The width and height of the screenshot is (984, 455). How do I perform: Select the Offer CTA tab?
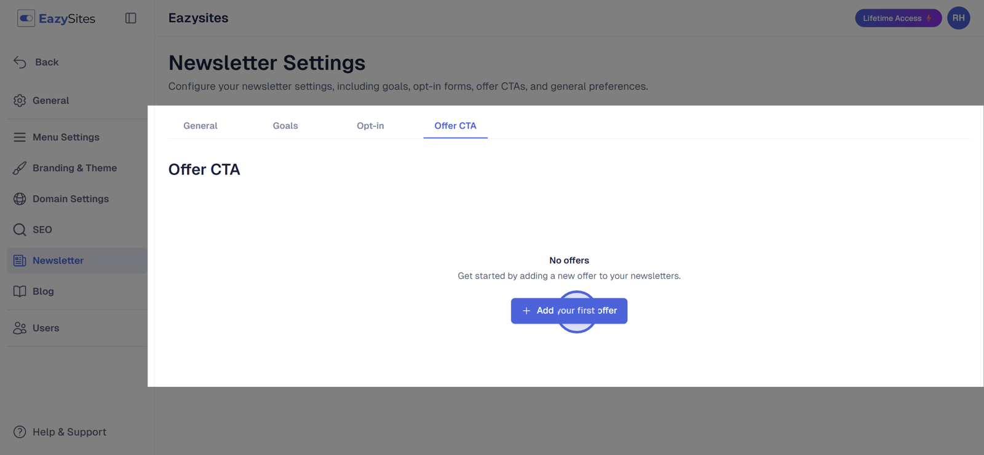point(455,126)
